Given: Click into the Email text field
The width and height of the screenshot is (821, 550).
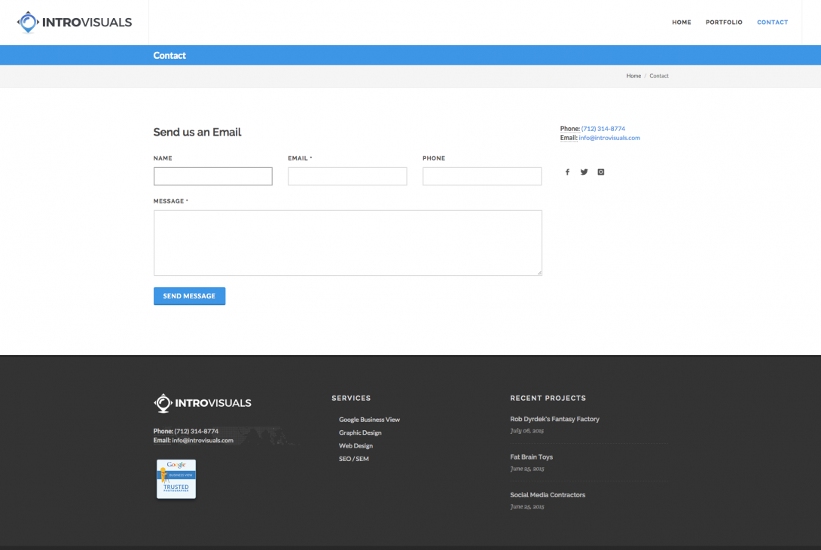Looking at the screenshot, I should coord(347,176).
